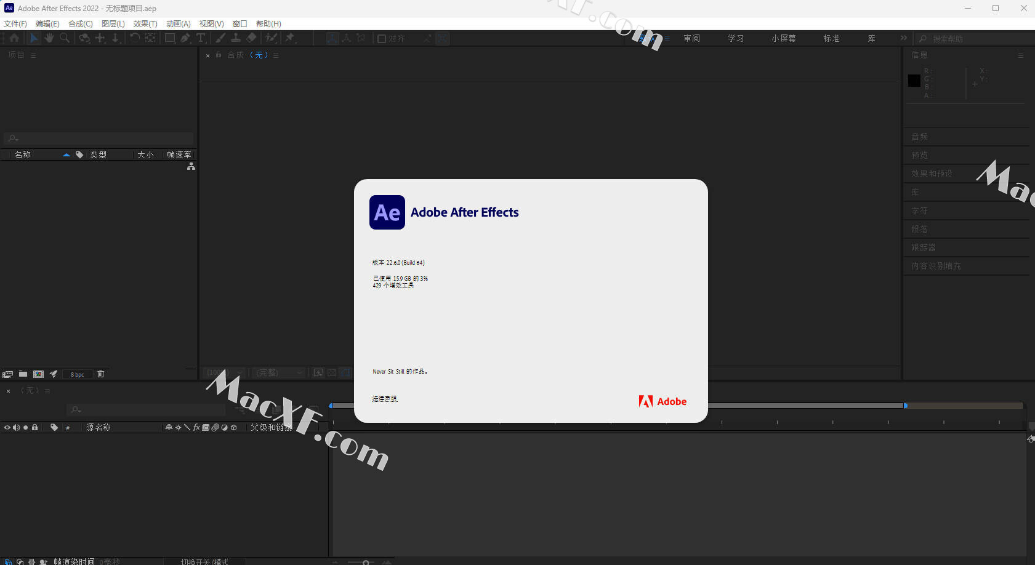Image resolution: width=1035 pixels, height=565 pixels.
Task: Select the Rotation tool
Action: 135,38
